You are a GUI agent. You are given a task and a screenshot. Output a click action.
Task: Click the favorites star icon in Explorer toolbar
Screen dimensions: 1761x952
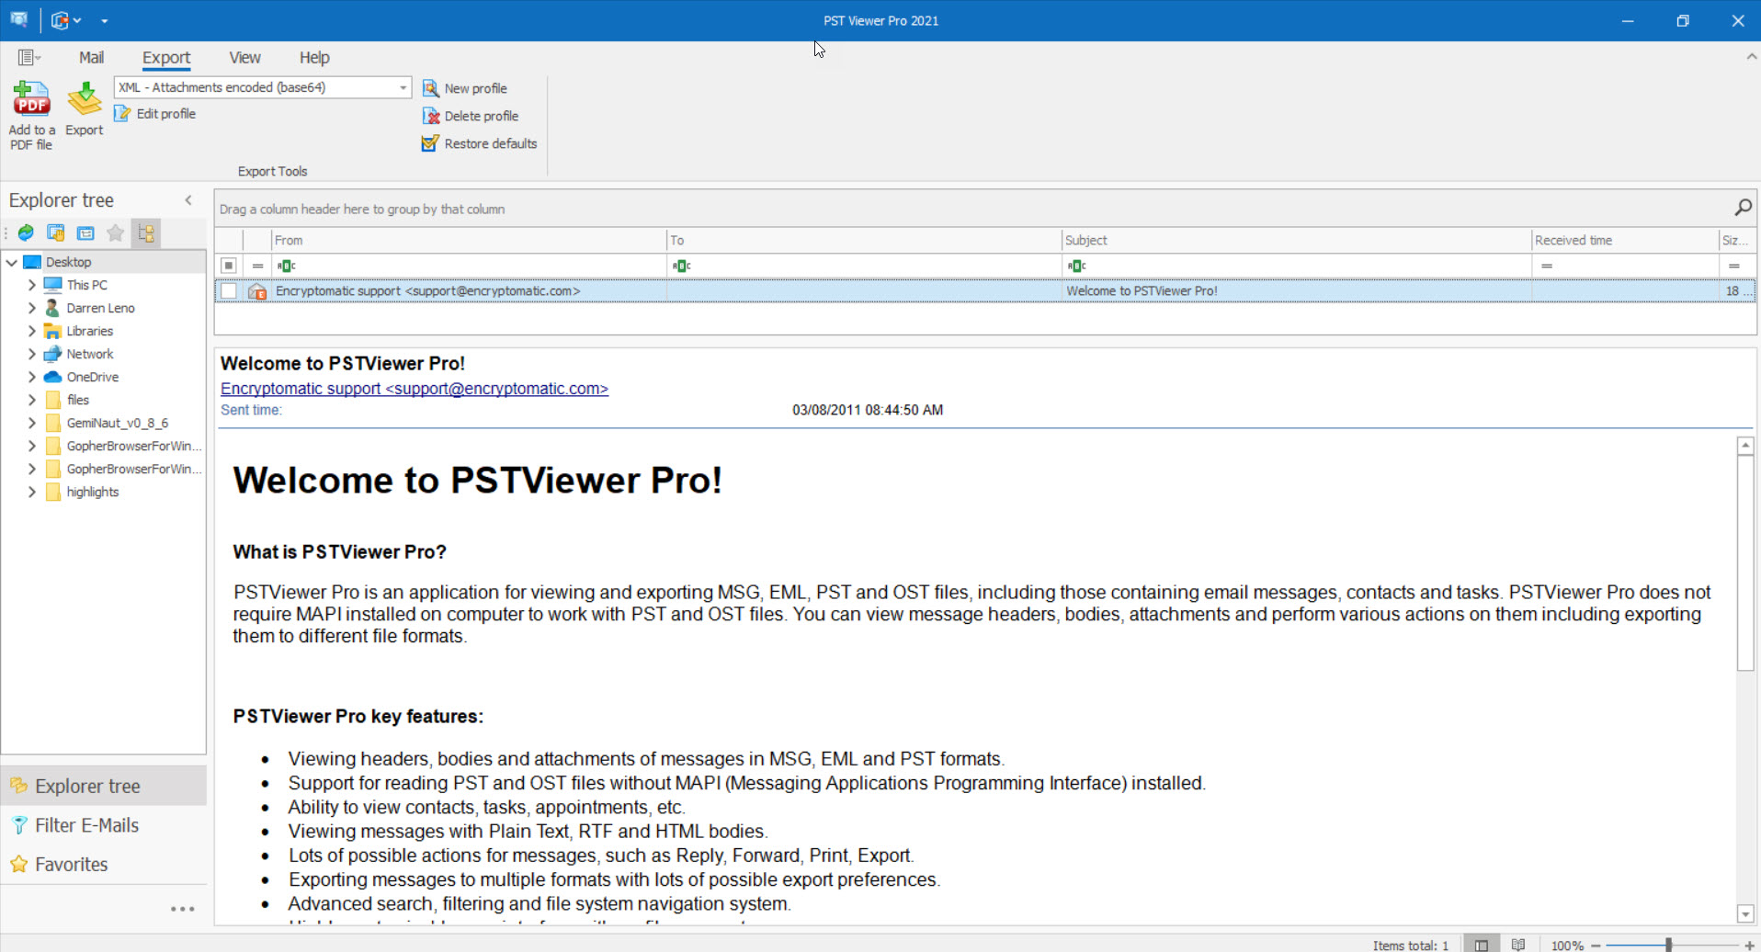[116, 233]
